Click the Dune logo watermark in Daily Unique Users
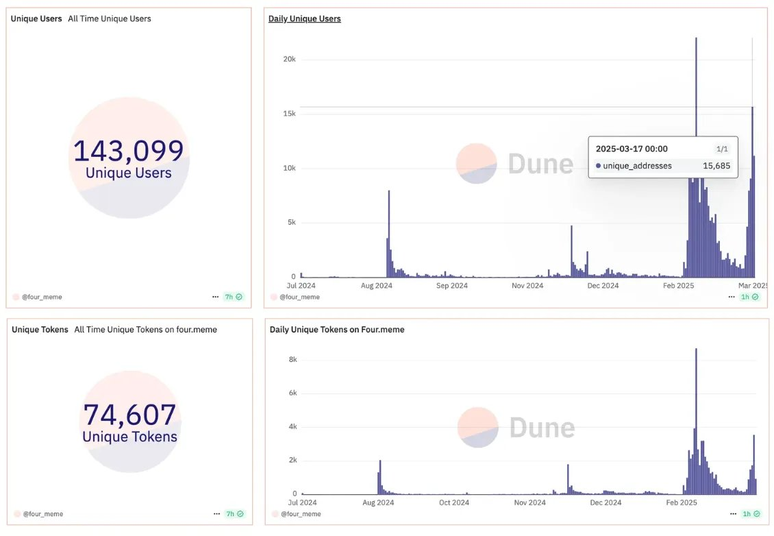774x536 pixels. (x=514, y=164)
